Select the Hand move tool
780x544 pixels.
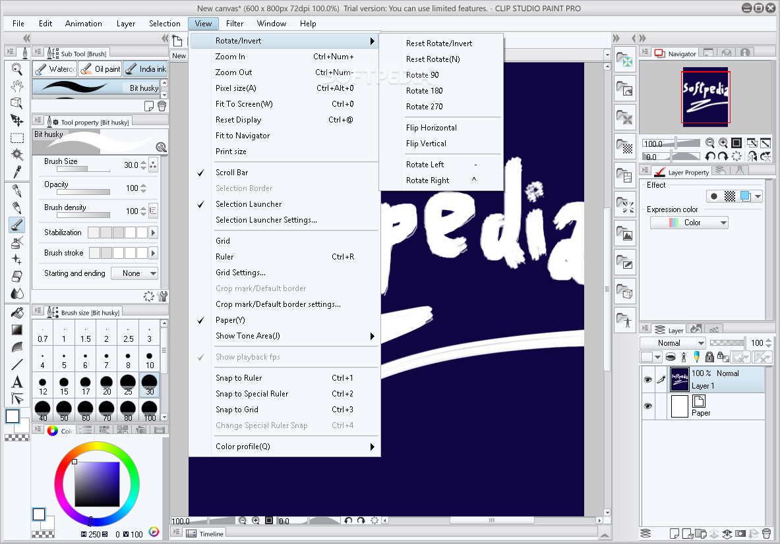(x=17, y=86)
